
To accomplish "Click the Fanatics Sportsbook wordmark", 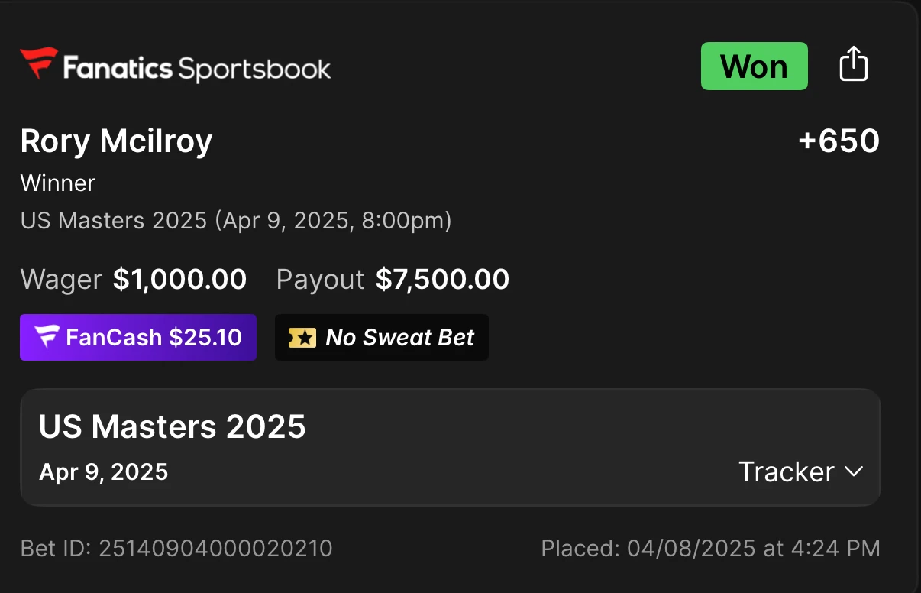I will (x=197, y=68).
